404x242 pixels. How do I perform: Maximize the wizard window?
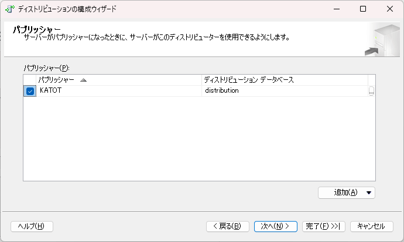pos(363,9)
